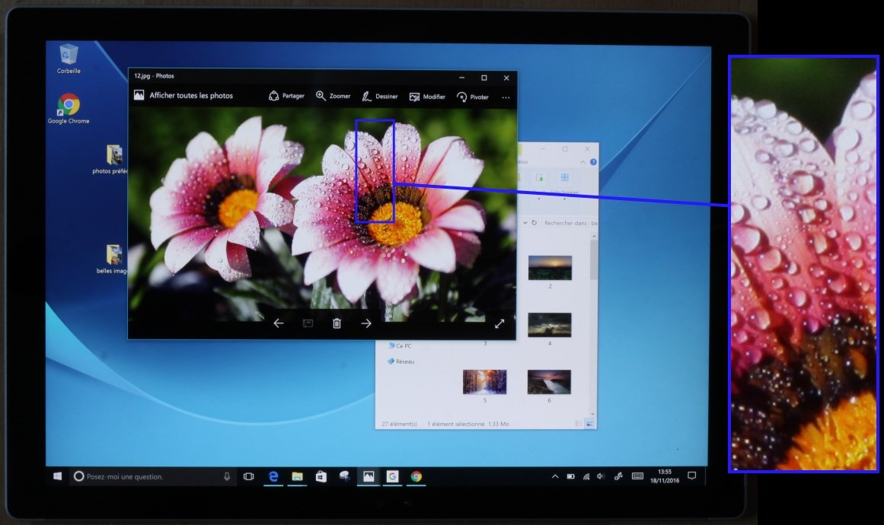Open Explorer help question mark
The width and height of the screenshot is (884, 525).
coord(593,162)
